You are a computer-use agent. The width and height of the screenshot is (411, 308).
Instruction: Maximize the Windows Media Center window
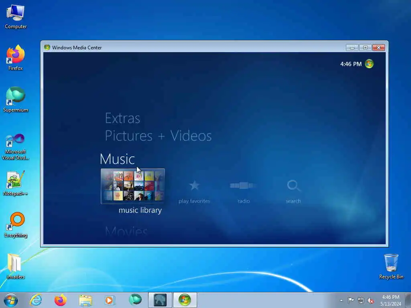point(365,47)
